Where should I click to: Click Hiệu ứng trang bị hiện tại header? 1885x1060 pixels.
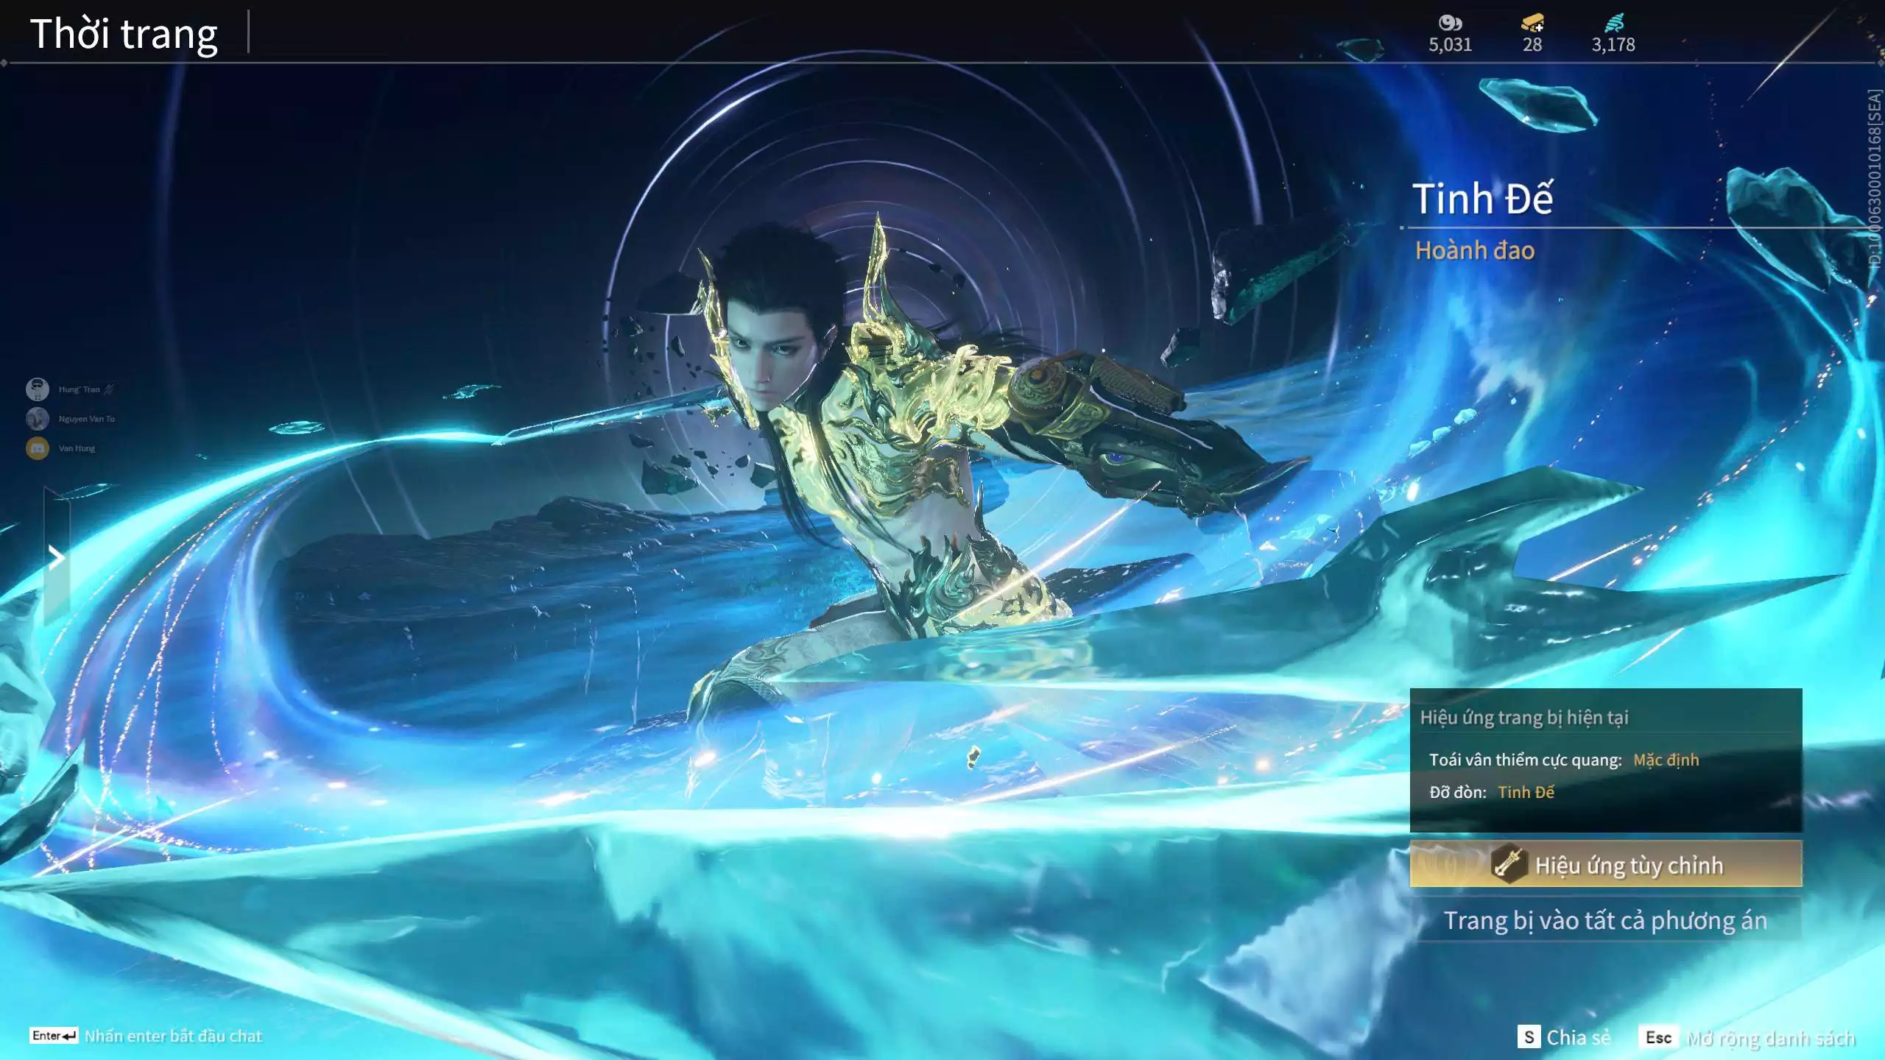pos(1524,717)
